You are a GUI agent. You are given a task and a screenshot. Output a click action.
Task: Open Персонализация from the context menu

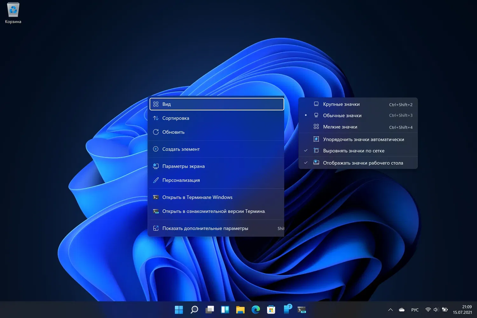(181, 180)
